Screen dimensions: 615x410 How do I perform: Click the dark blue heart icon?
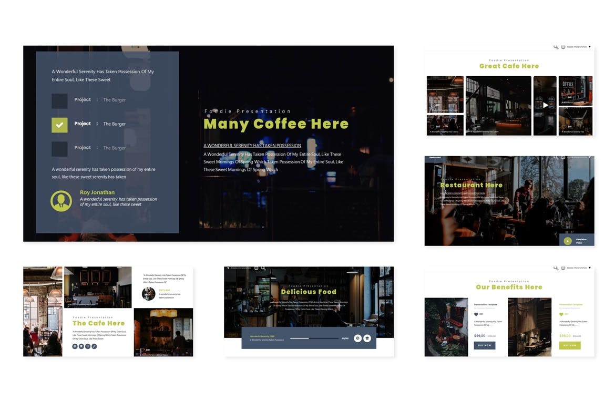pos(476,314)
